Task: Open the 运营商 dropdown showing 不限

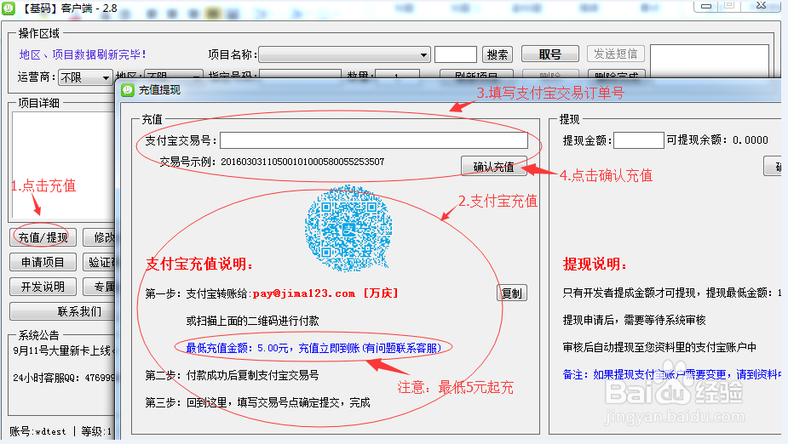Action: pos(85,77)
